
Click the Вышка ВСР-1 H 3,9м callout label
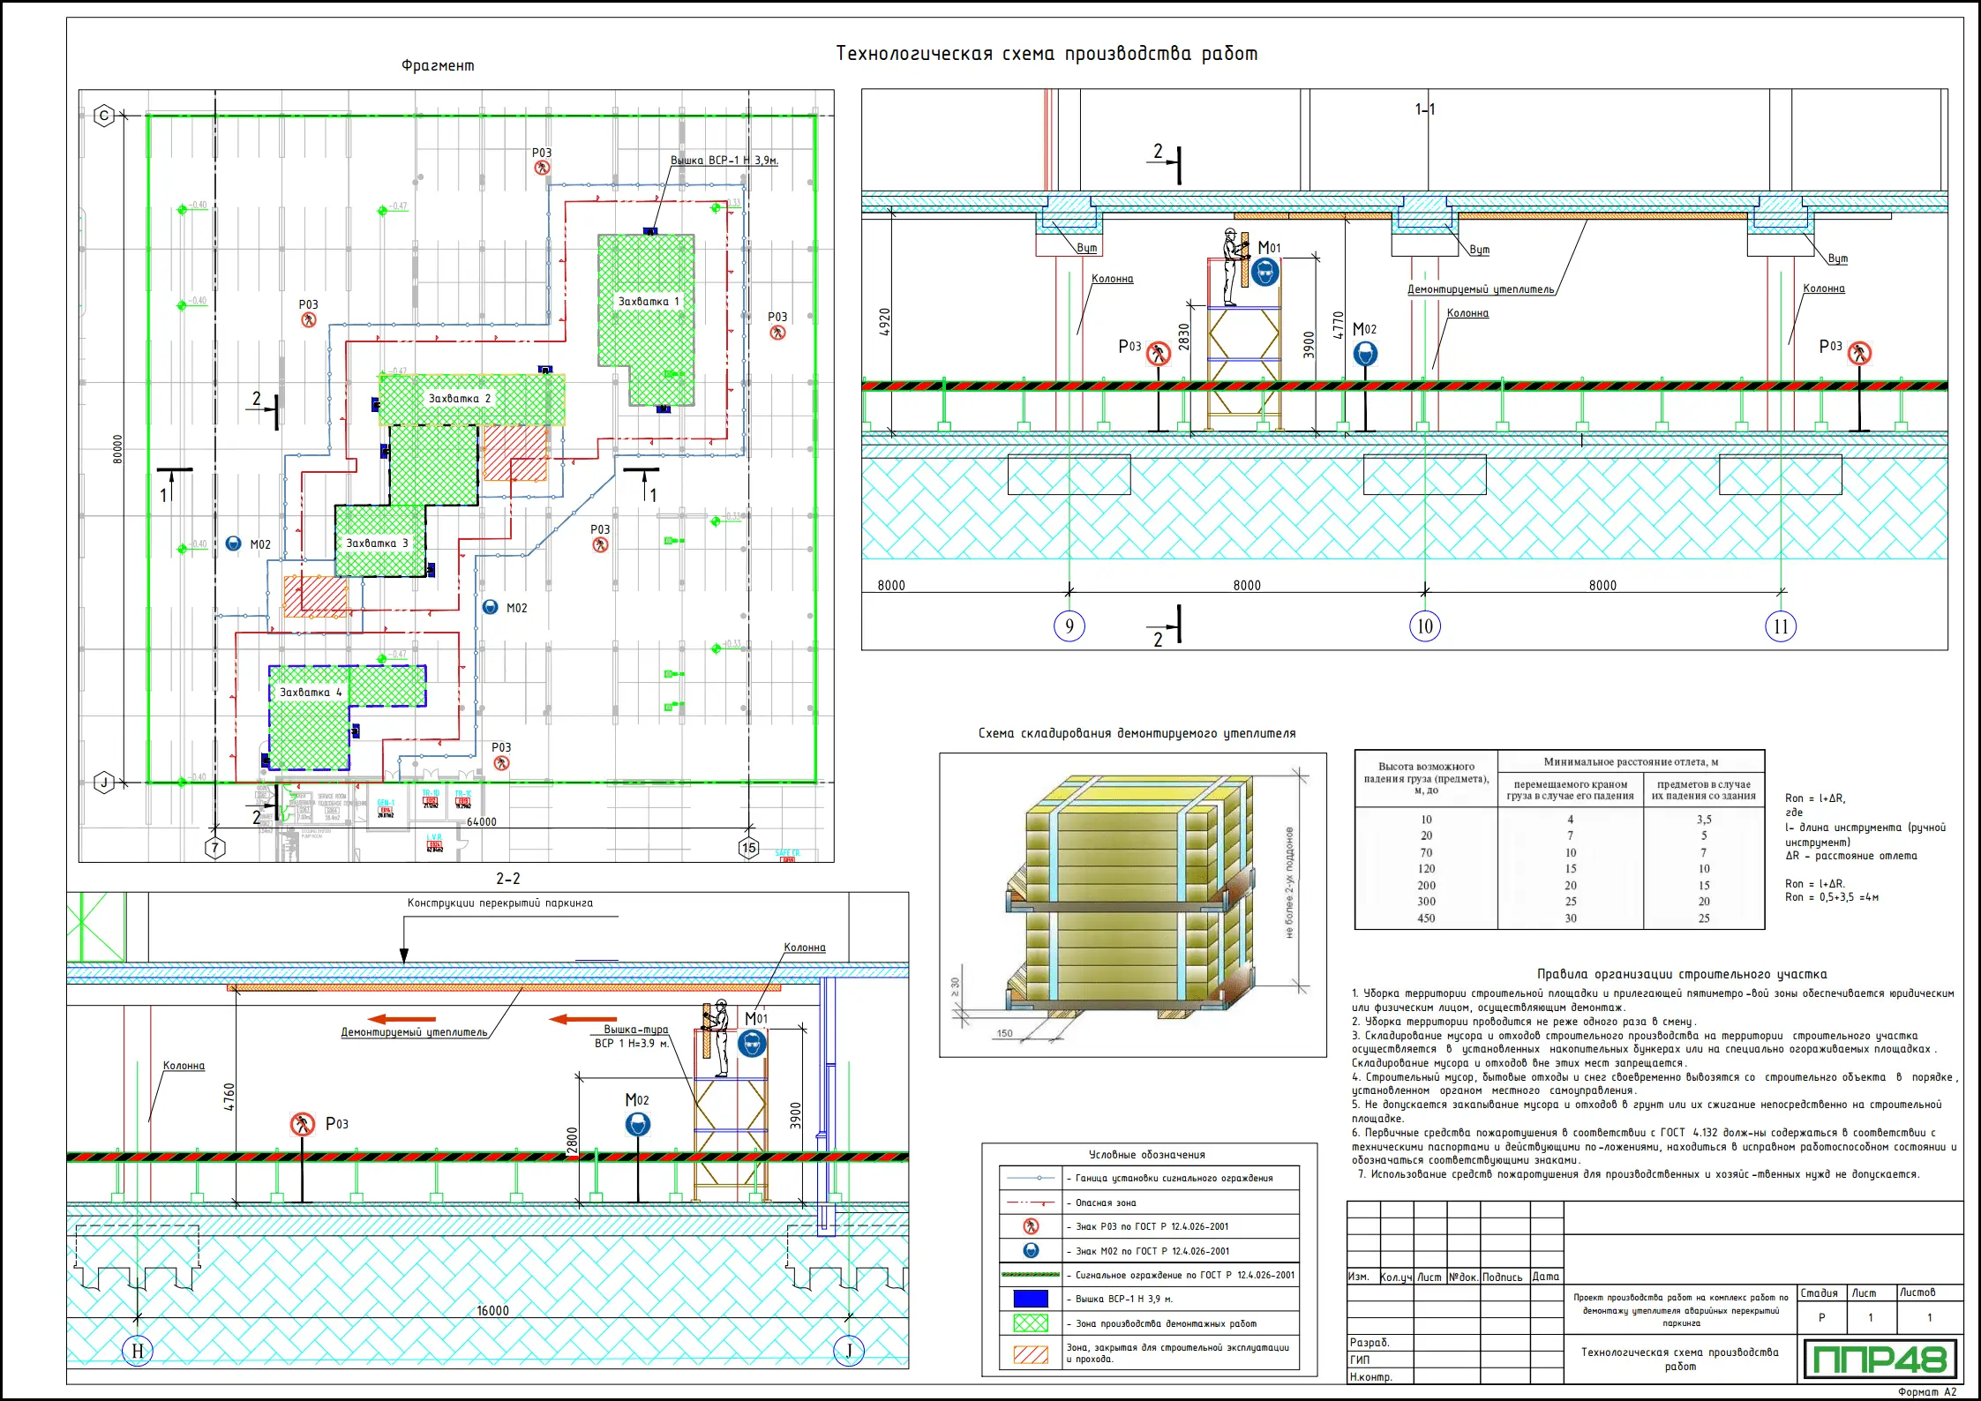pos(724,161)
